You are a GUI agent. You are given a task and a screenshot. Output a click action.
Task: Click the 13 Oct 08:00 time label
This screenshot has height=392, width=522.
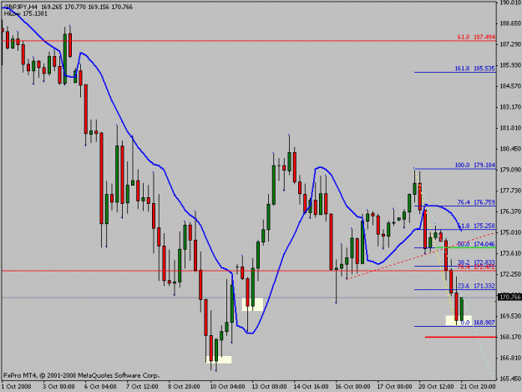coord(269,387)
